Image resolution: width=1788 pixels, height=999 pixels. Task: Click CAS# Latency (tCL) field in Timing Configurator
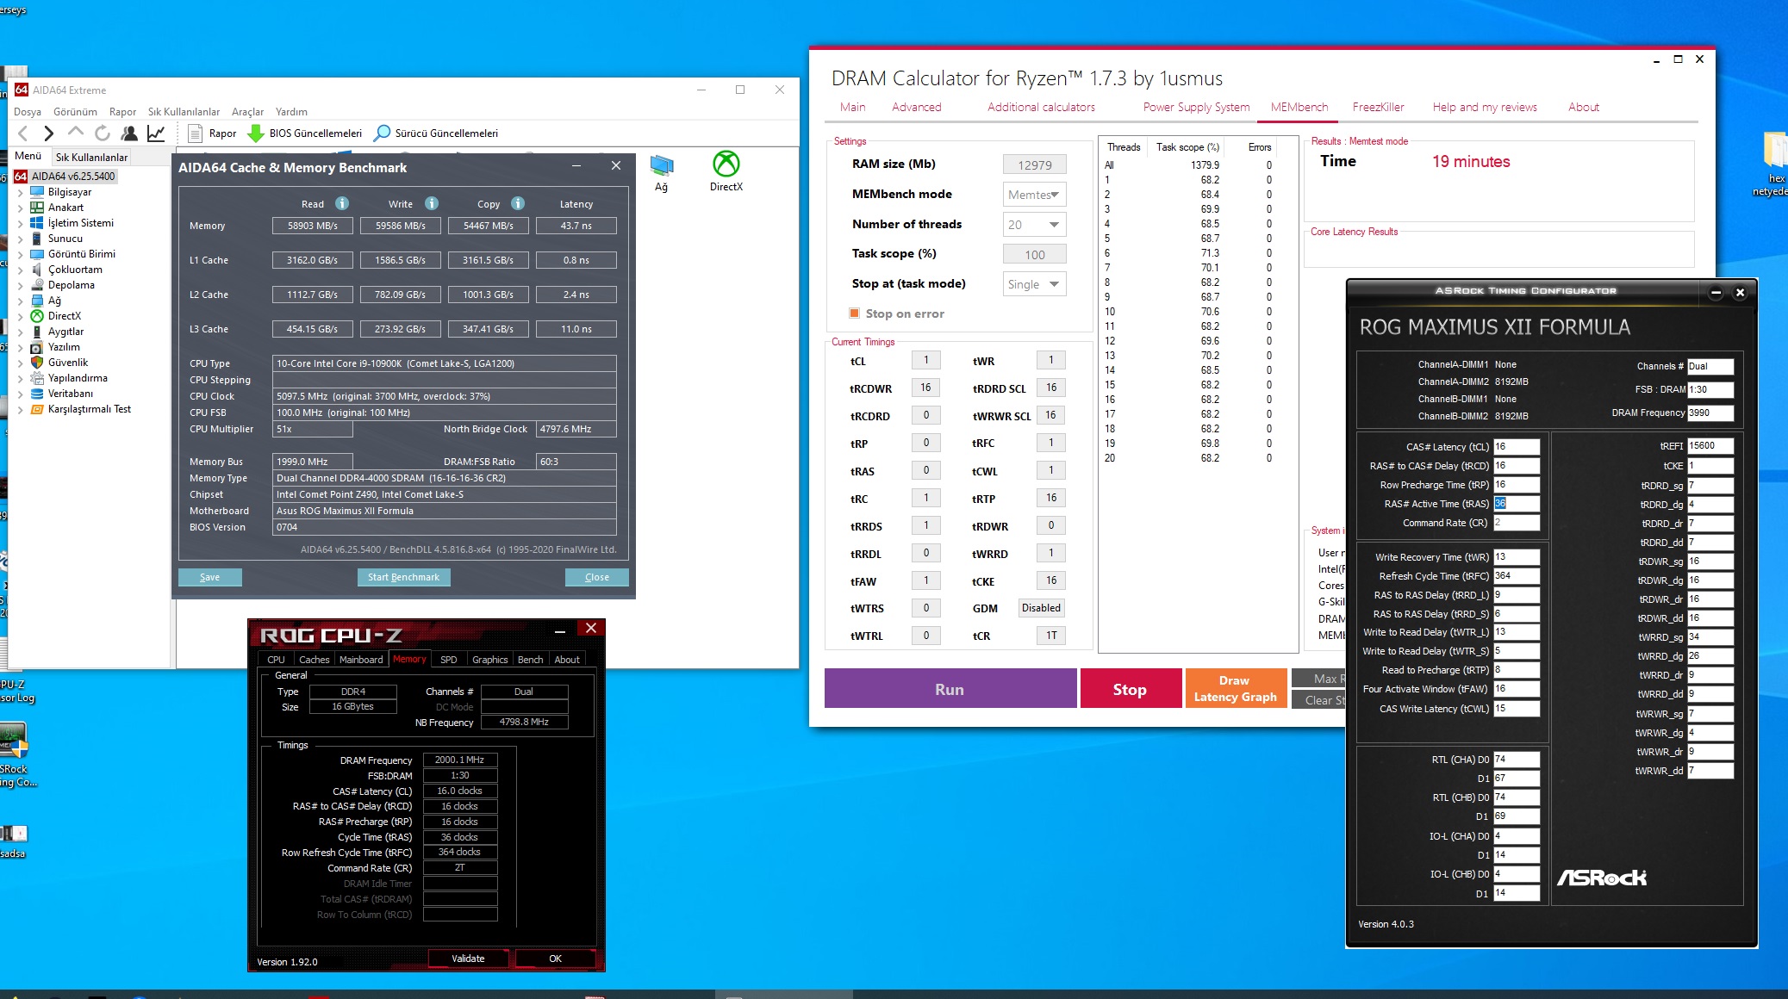pos(1517,447)
